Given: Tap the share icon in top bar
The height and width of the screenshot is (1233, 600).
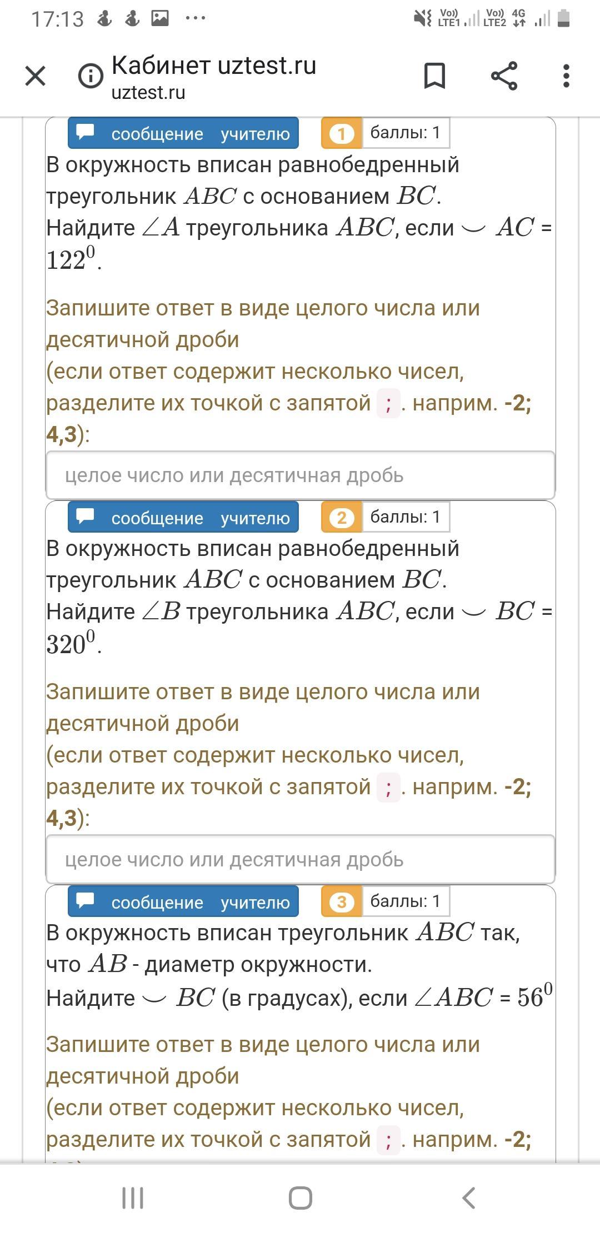Looking at the screenshot, I should [x=504, y=76].
